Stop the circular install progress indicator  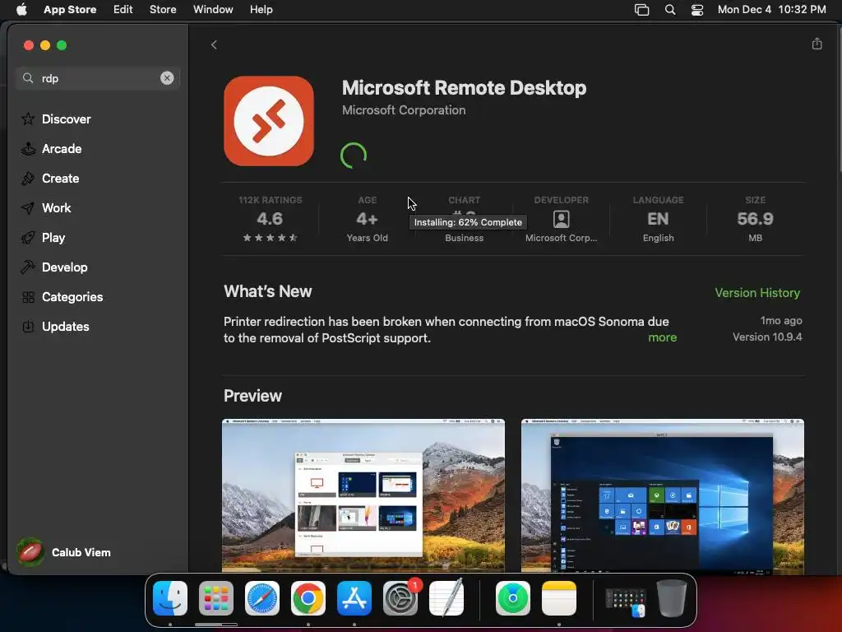coord(354,156)
